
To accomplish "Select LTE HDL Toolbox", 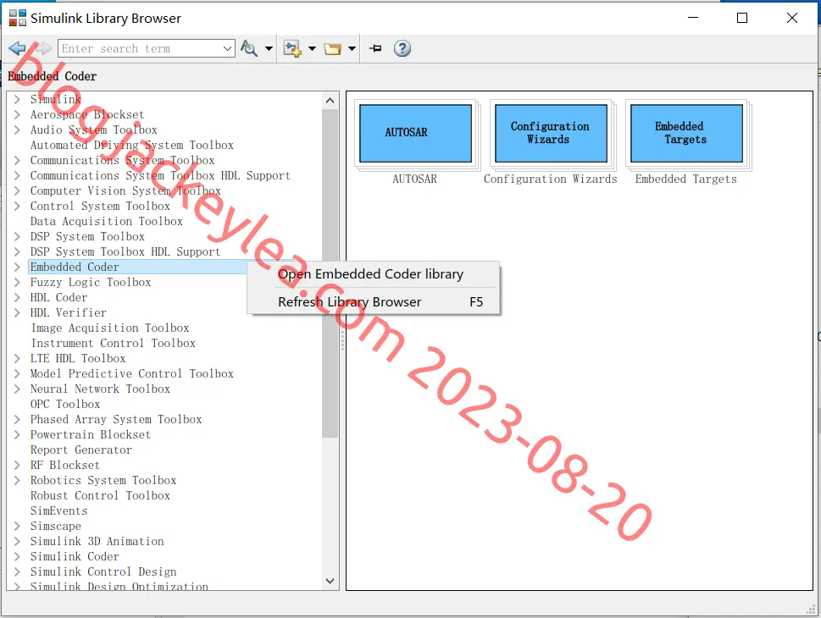I will click(x=78, y=358).
